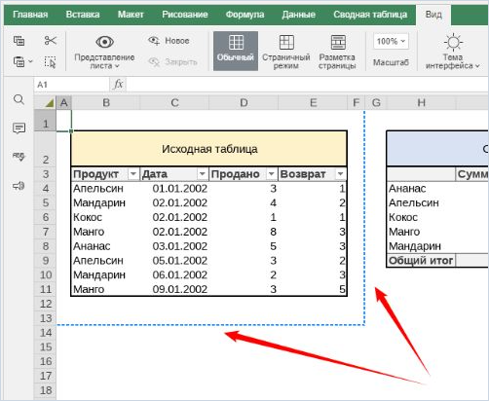Click the Copy icon in the toolbar
This screenshot has height=401, width=489.
[19, 41]
